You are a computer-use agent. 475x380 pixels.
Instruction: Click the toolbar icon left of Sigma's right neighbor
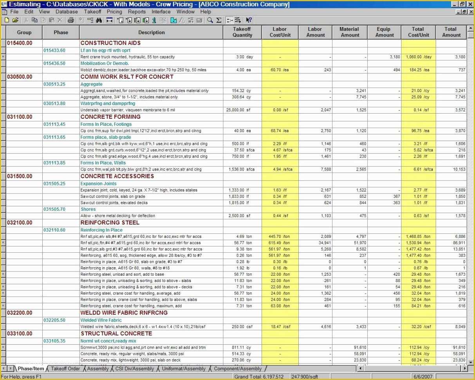coord(219,20)
